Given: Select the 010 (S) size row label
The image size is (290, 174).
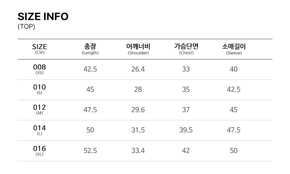Looking at the screenshot, I should click(39, 89).
